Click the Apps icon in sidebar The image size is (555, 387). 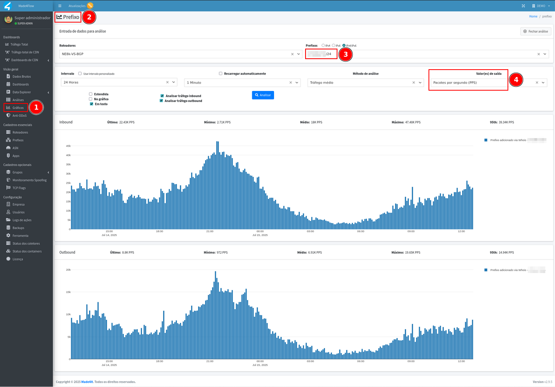(x=8, y=156)
